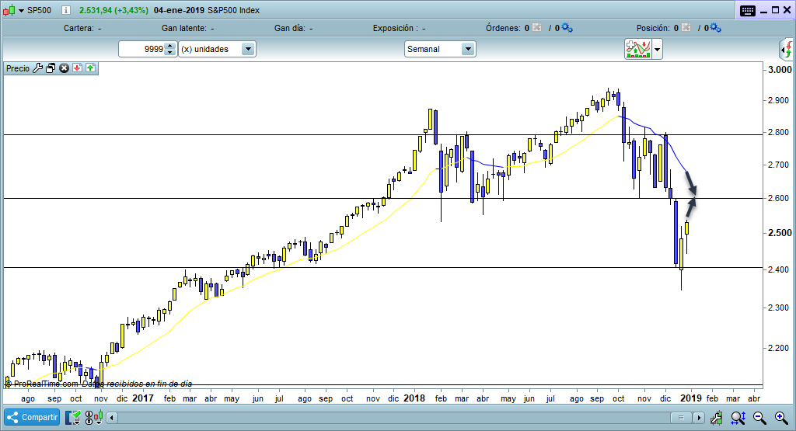The height and width of the screenshot is (431, 796).
Task: Open Precio settings with the wrench icon
Action: pyautogui.click(x=37, y=68)
